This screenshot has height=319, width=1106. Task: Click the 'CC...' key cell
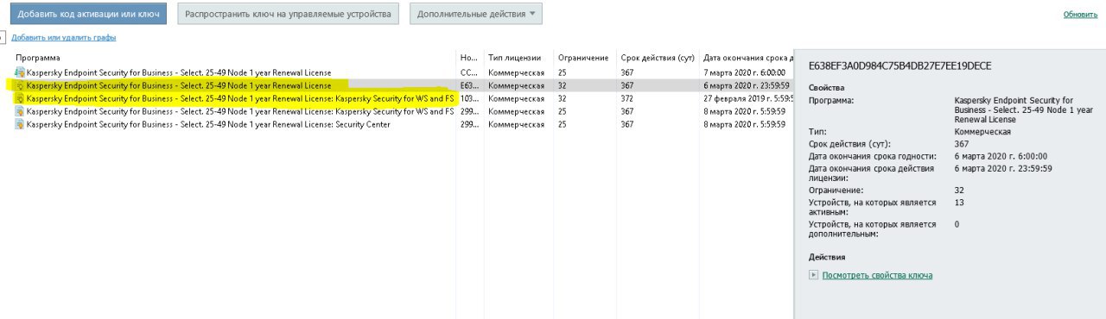click(469, 73)
